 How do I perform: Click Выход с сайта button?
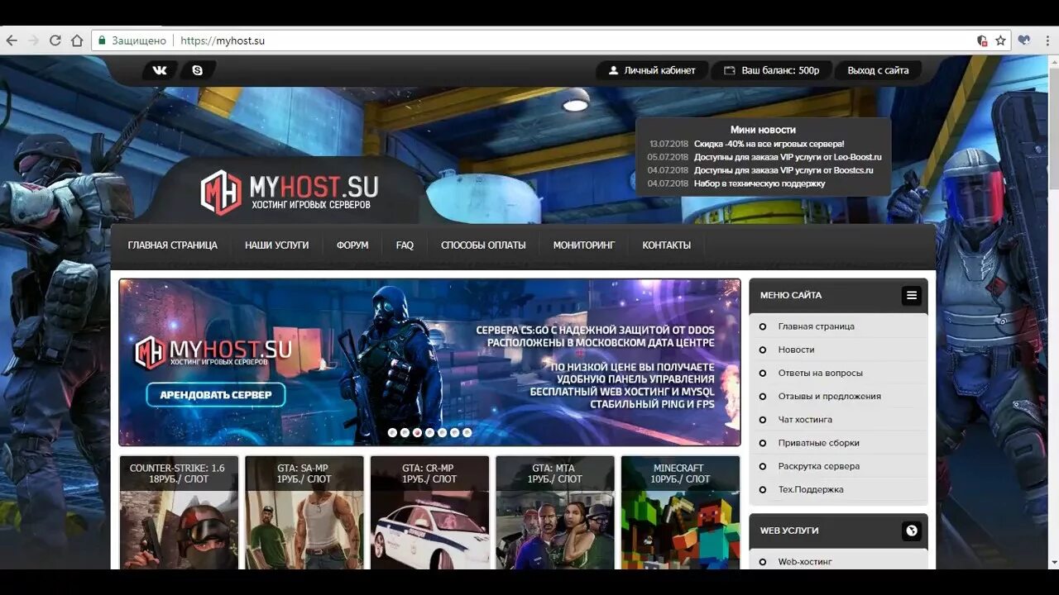(x=878, y=70)
